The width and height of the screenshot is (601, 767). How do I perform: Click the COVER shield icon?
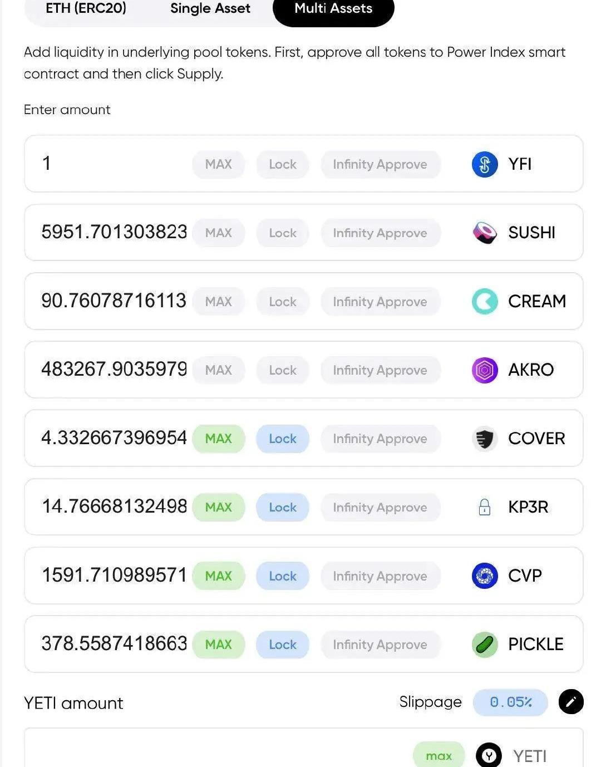(x=484, y=439)
